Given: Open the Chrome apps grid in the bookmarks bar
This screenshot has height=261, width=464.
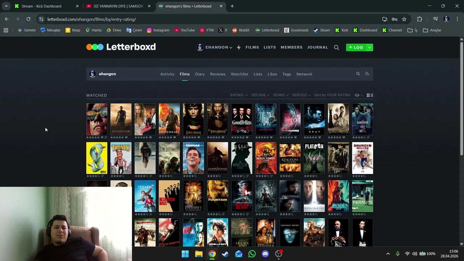Looking at the screenshot, I should (x=6, y=30).
